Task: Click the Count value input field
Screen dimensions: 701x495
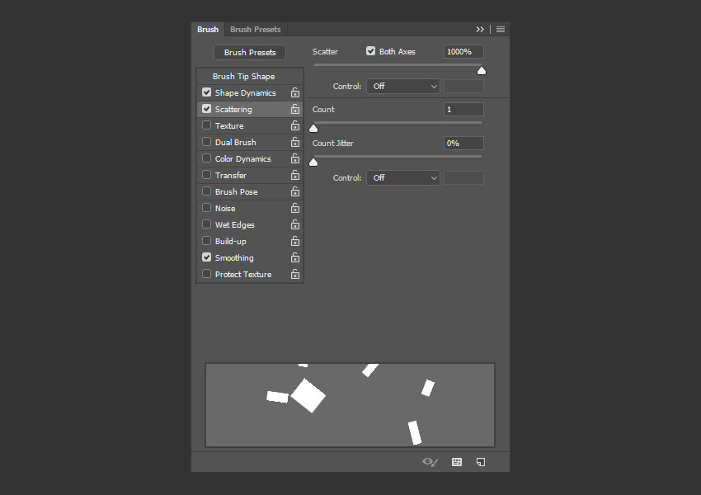Action: pyautogui.click(x=463, y=110)
